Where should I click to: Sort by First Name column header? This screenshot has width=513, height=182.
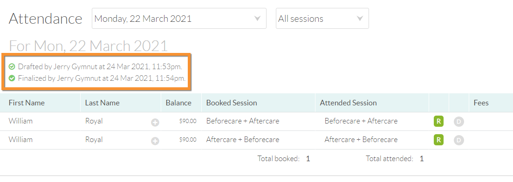pos(27,103)
